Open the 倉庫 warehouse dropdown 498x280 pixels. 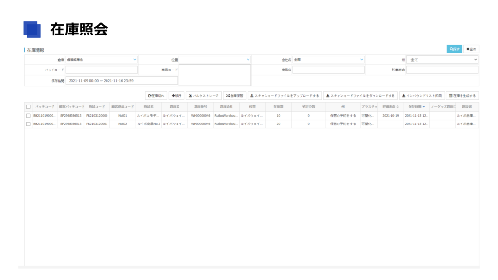point(101,60)
